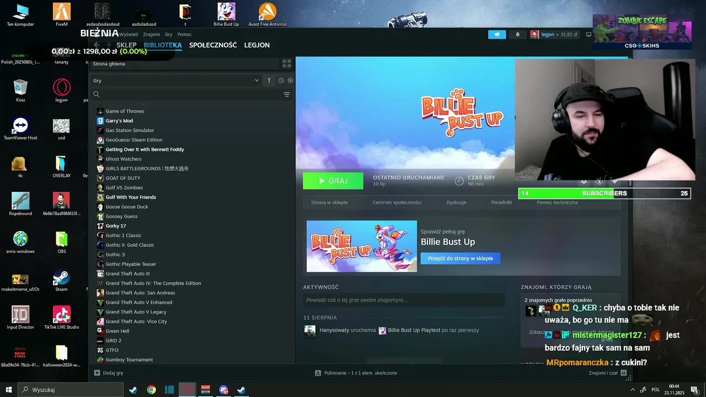Click the Strona główna button
This screenshot has width=706, height=397.
point(184,64)
